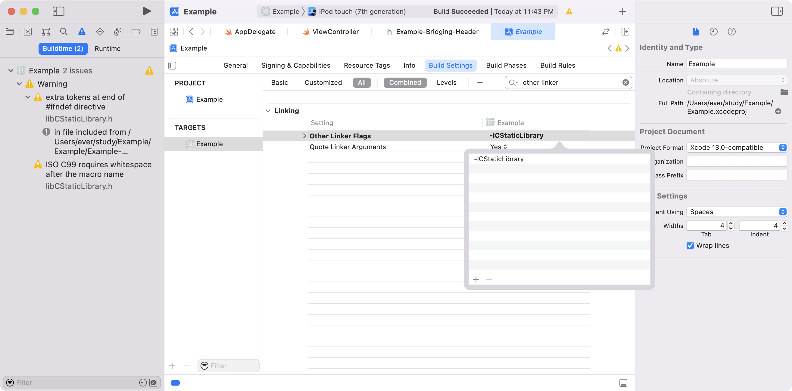Add editor on right icon
The image size is (792, 391).
[x=625, y=32]
